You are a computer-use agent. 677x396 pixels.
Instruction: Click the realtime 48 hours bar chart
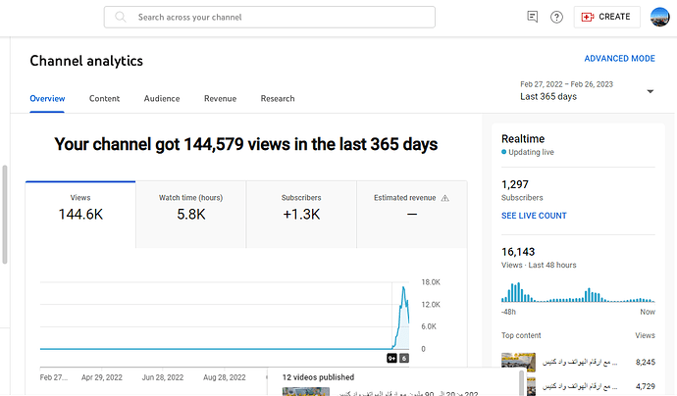coord(578,292)
